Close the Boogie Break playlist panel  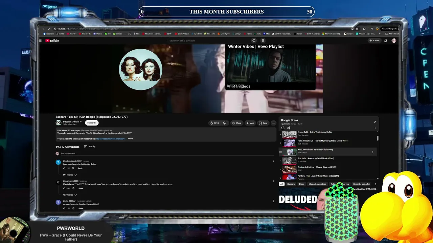tap(375, 122)
